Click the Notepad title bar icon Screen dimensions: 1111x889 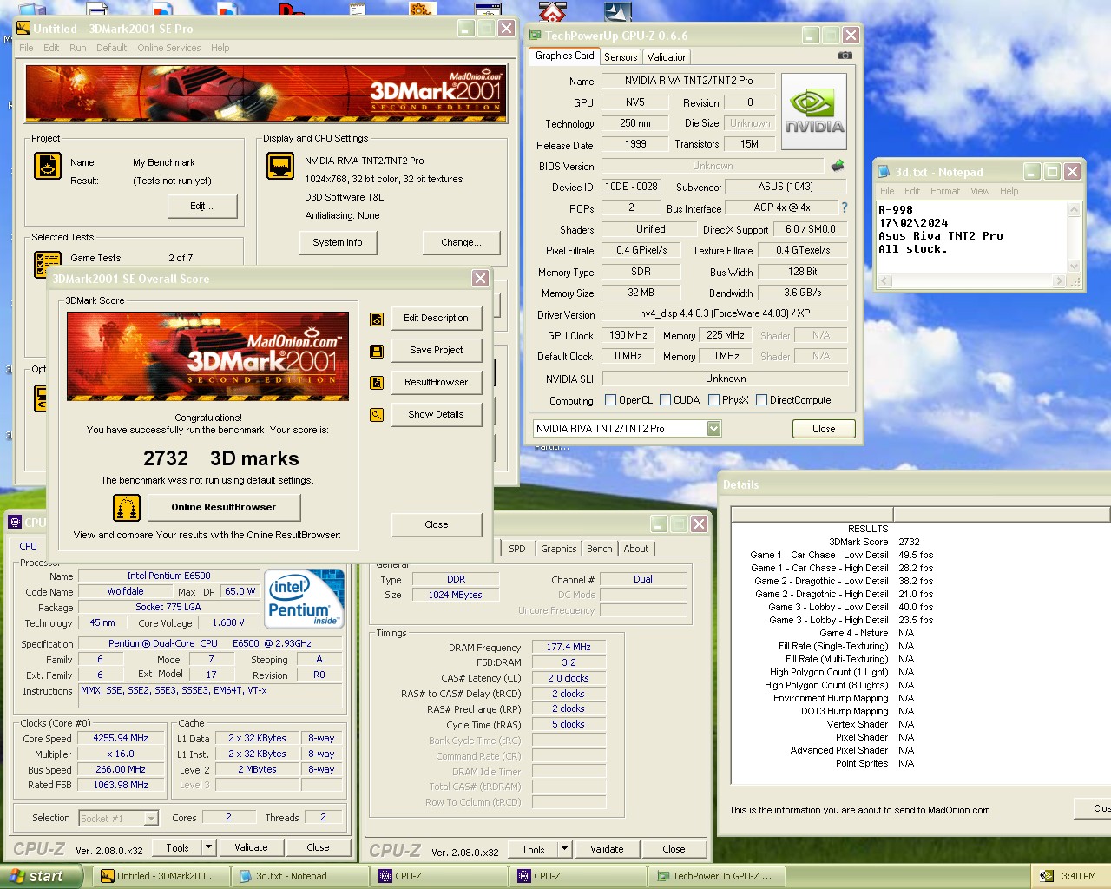click(884, 172)
